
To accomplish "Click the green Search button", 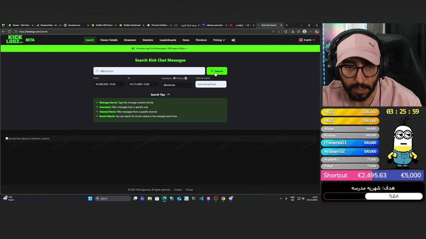I will point(217,71).
